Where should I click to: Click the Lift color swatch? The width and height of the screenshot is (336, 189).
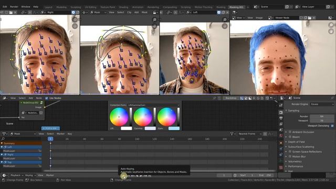point(127,128)
